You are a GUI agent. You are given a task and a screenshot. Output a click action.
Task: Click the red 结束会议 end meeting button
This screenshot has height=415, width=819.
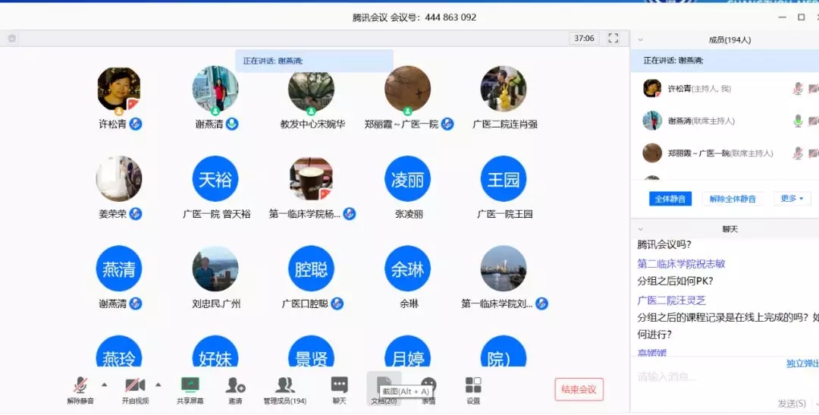[x=579, y=389]
